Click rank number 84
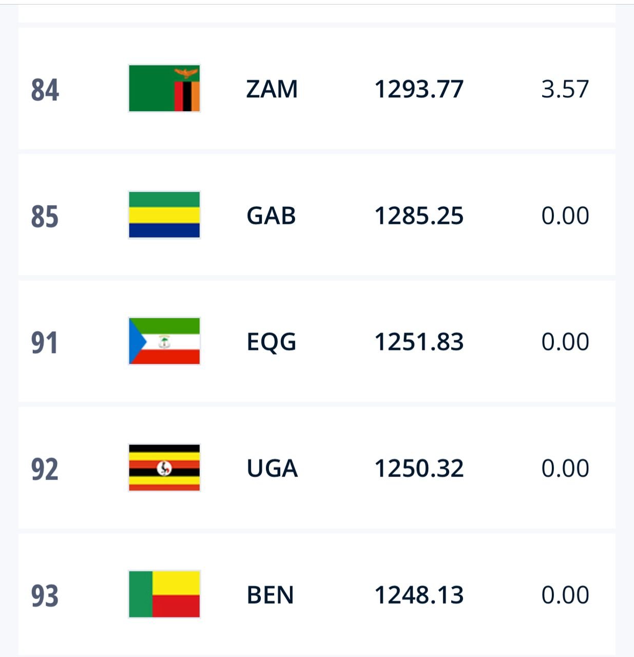The width and height of the screenshot is (634, 657). (45, 90)
